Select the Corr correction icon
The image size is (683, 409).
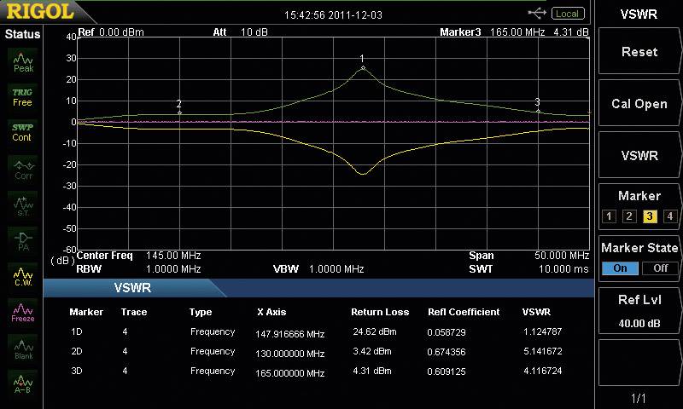(23, 168)
